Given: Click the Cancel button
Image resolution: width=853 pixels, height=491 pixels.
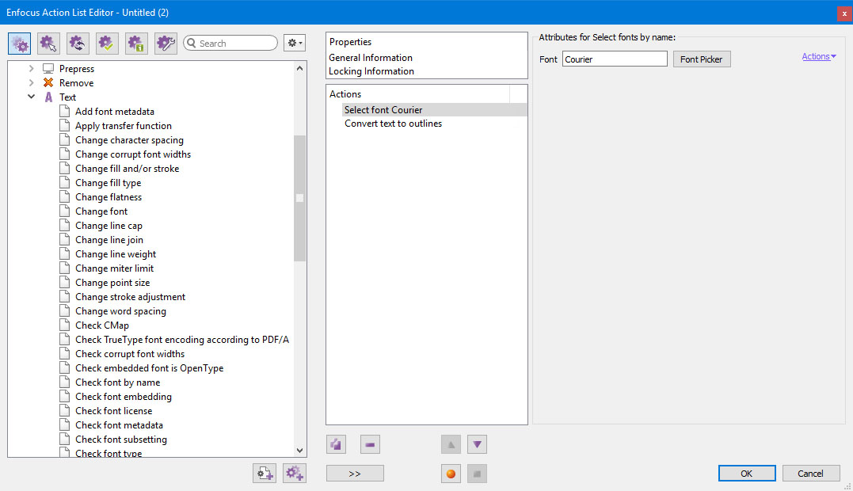Looking at the screenshot, I should (810, 474).
